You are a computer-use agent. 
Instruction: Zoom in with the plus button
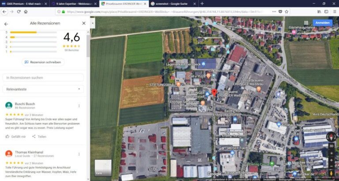[331, 160]
